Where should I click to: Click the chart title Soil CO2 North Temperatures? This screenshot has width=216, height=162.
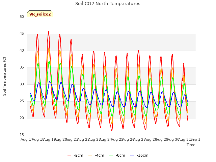pos(108,4)
